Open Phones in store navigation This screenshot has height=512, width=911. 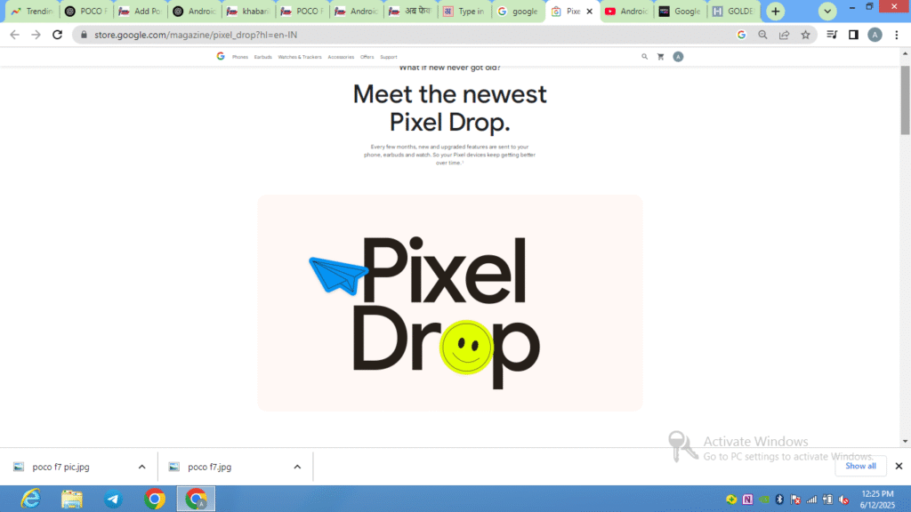240,57
